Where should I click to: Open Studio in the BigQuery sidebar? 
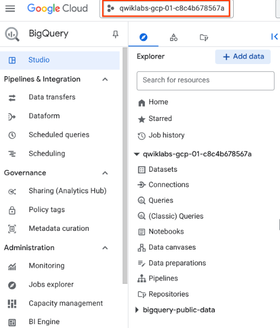point(60,60)
